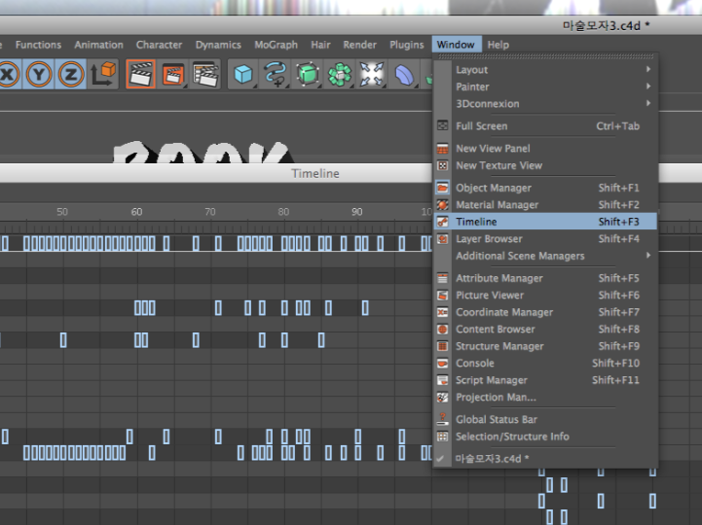Add a Cube primitive object

243,74
